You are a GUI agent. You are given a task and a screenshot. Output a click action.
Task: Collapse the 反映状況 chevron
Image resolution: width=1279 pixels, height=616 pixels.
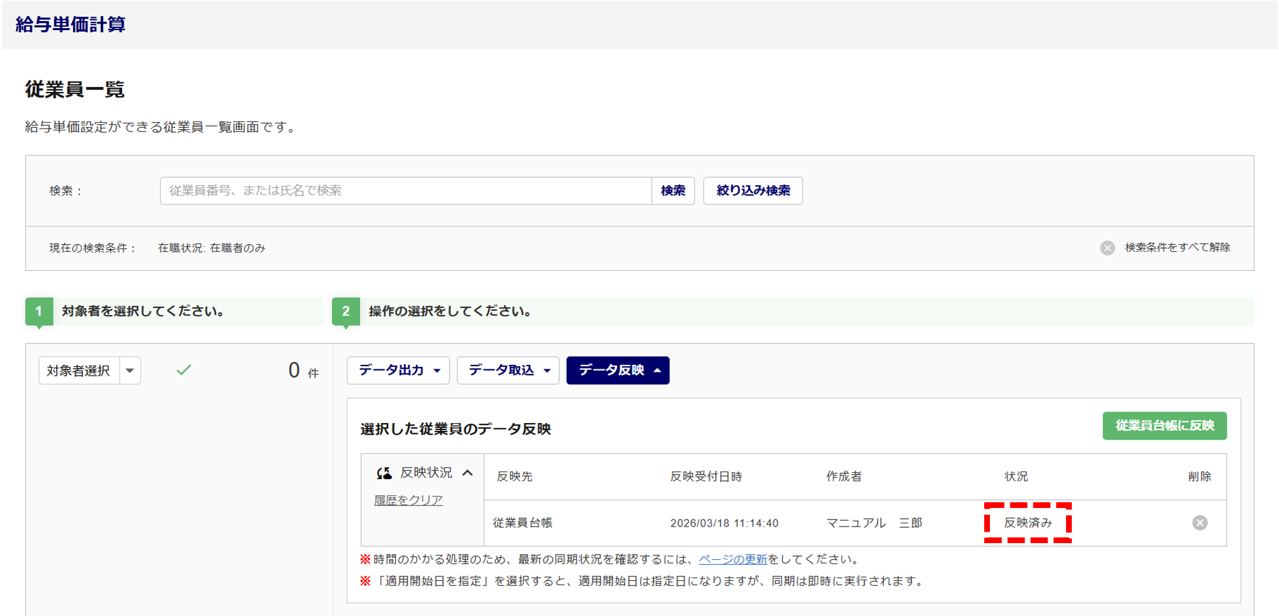click(x=467, y=473)
